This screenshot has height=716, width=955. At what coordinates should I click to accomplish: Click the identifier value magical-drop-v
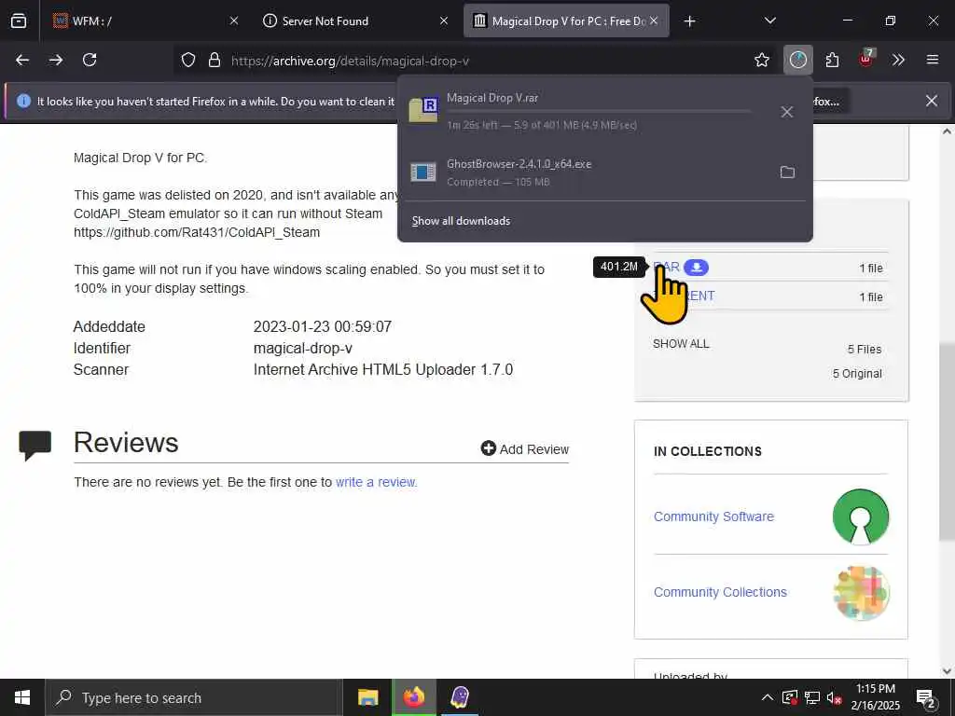click(x=303, y=349)
